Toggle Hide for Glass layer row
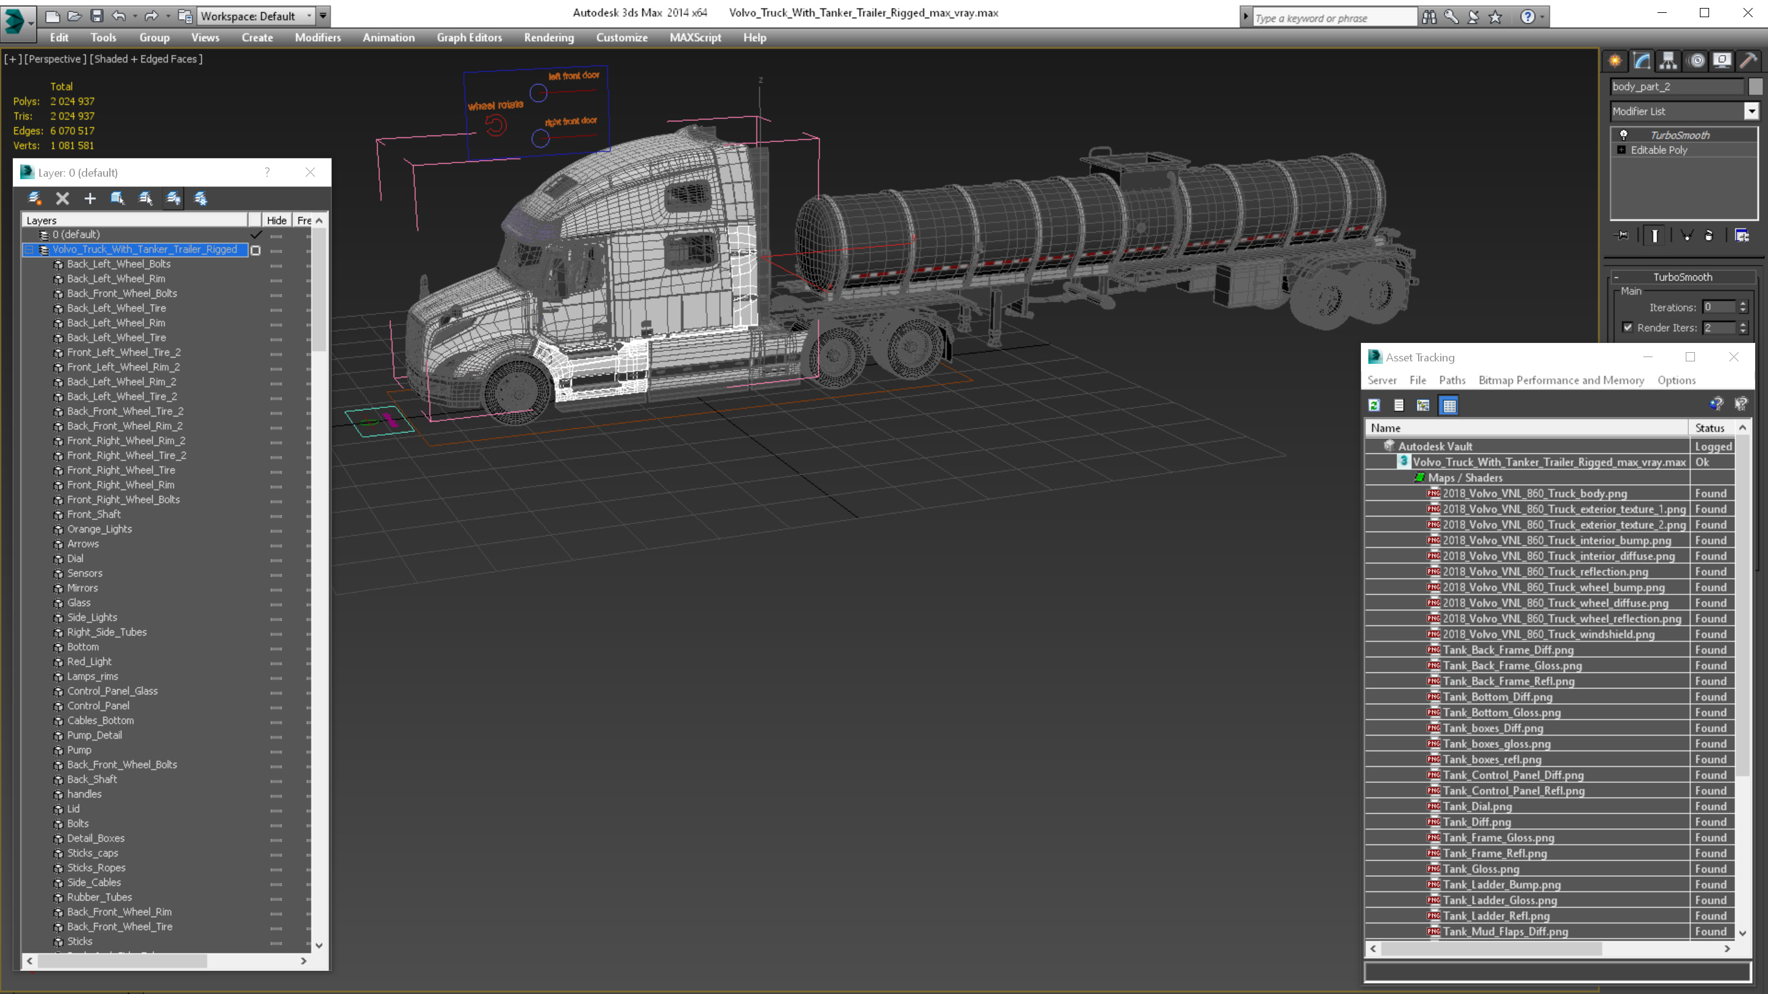This screenshot has height=994, width=1768. [276, 604]
